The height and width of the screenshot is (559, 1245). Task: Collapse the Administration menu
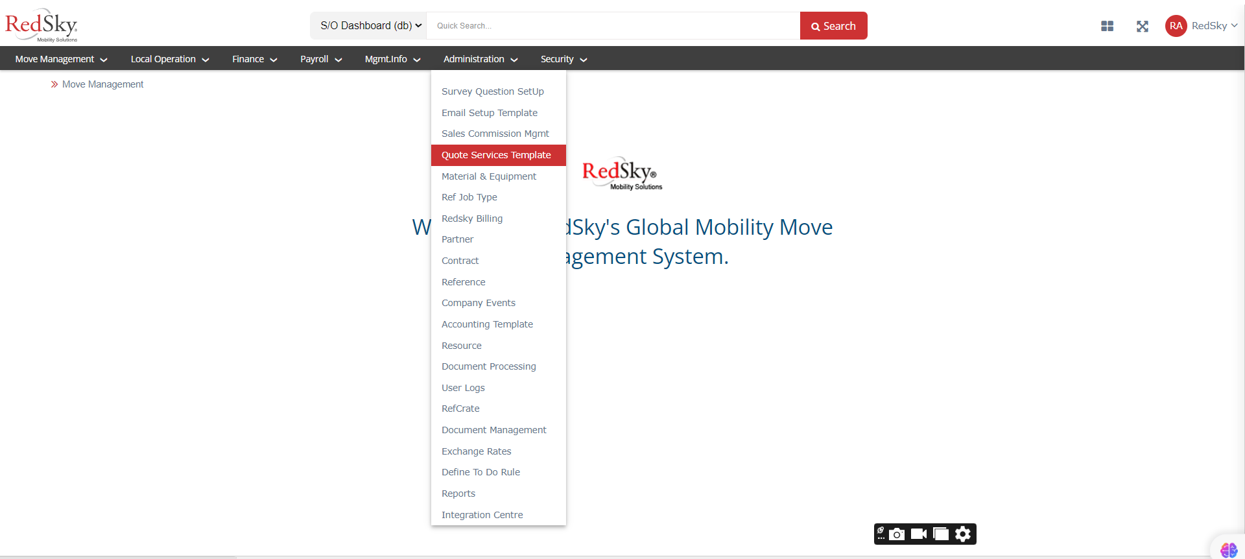point(480,59)
